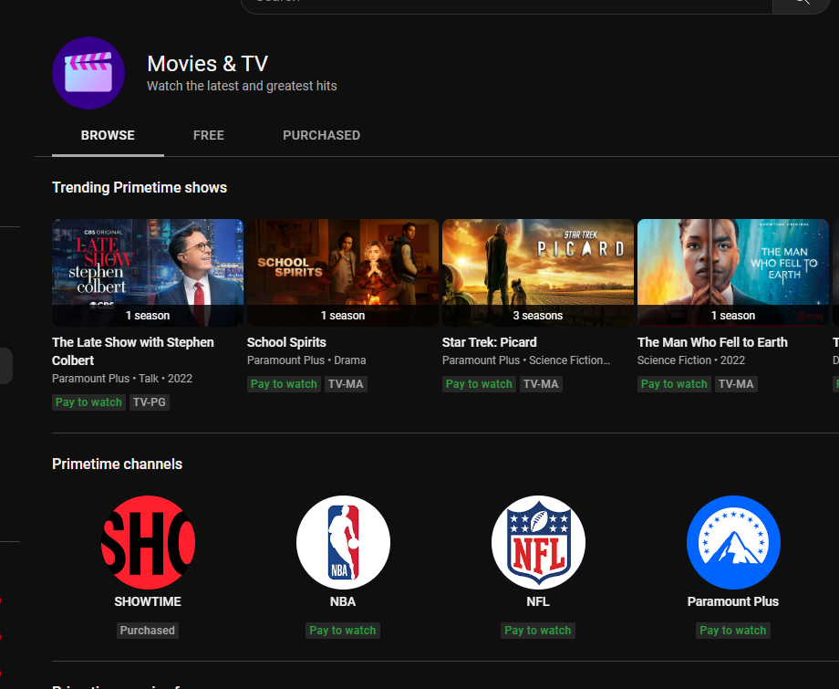Switch to the FREE tab

[x=209, y=135]
